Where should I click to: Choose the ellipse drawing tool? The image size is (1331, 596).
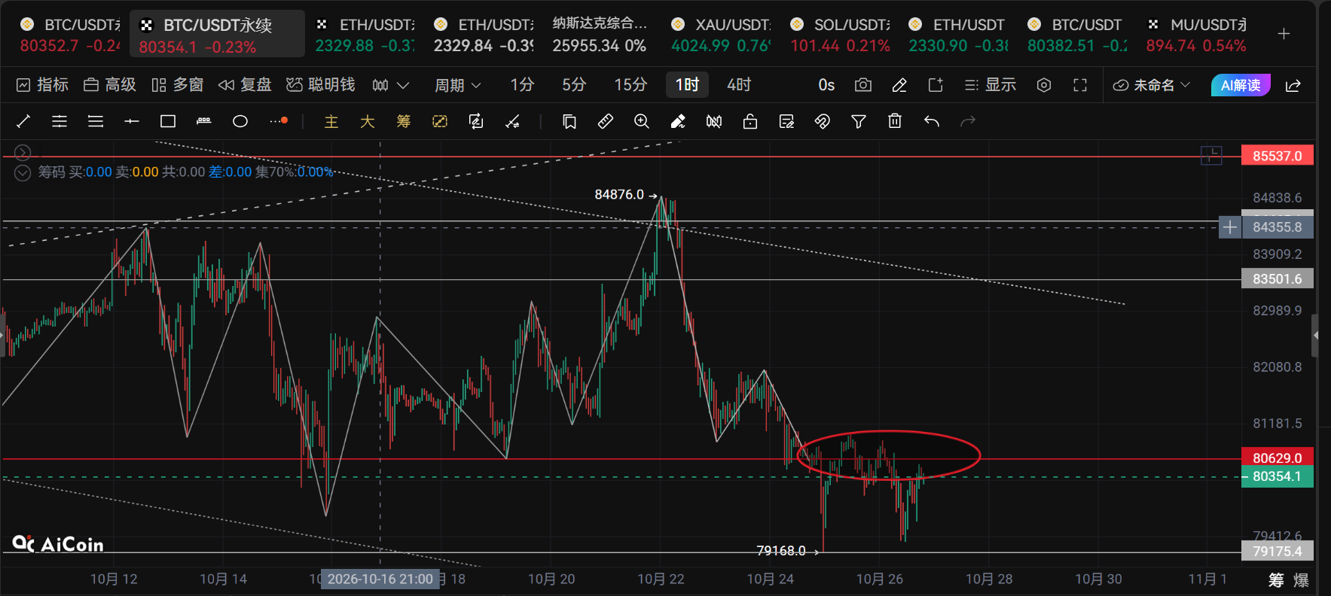pos(240,121)
